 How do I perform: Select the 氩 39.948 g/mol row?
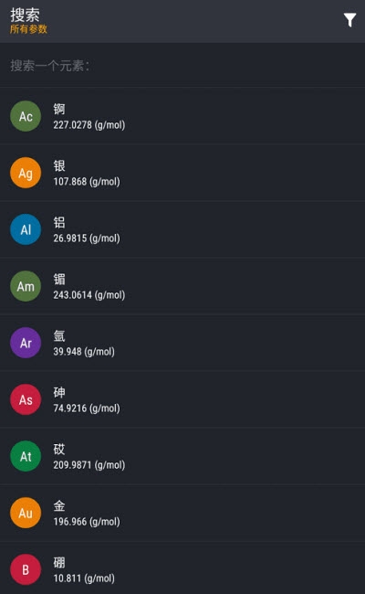coord(182,344)
